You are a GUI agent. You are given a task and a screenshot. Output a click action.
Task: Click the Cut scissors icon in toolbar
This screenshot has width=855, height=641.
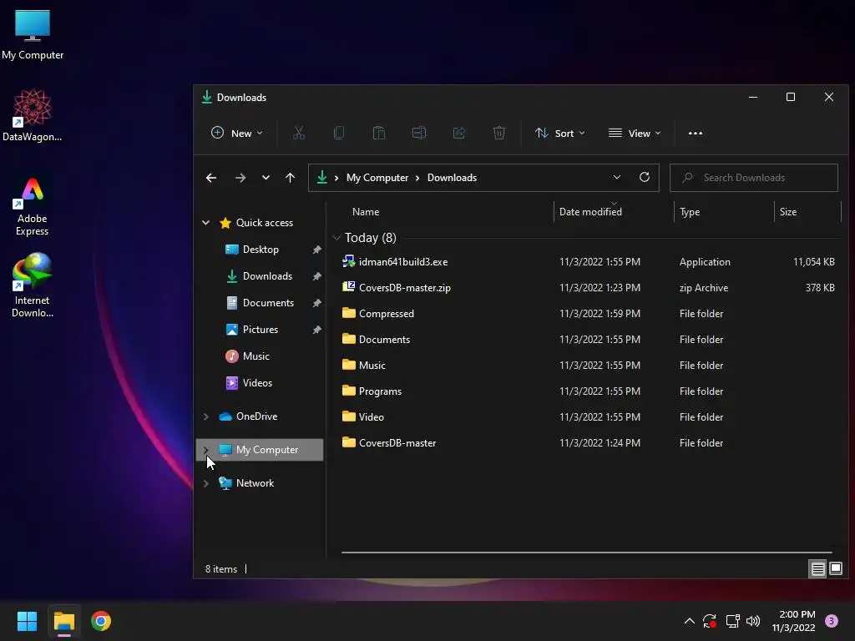point(299,133)
